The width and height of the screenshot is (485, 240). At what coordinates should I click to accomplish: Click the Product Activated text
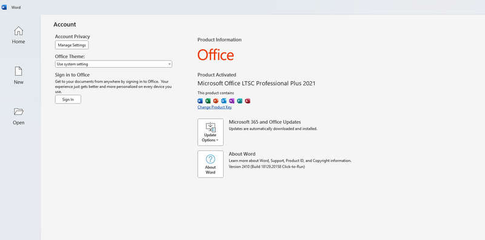click(x=216, y=75)
